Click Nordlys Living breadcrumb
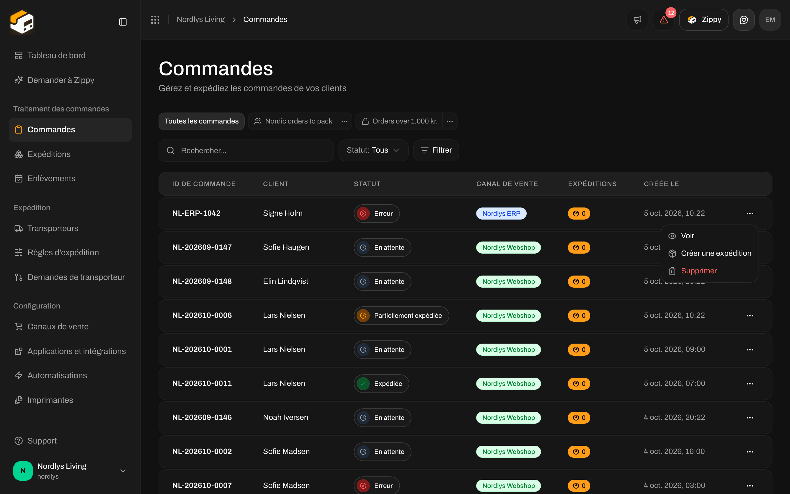Image resolution: width=790 pixels, height=494 pixels. 201,19
